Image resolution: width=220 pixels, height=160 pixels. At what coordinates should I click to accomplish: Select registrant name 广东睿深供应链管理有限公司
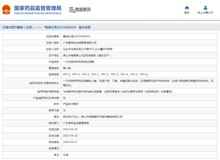(x=80, y=43)
